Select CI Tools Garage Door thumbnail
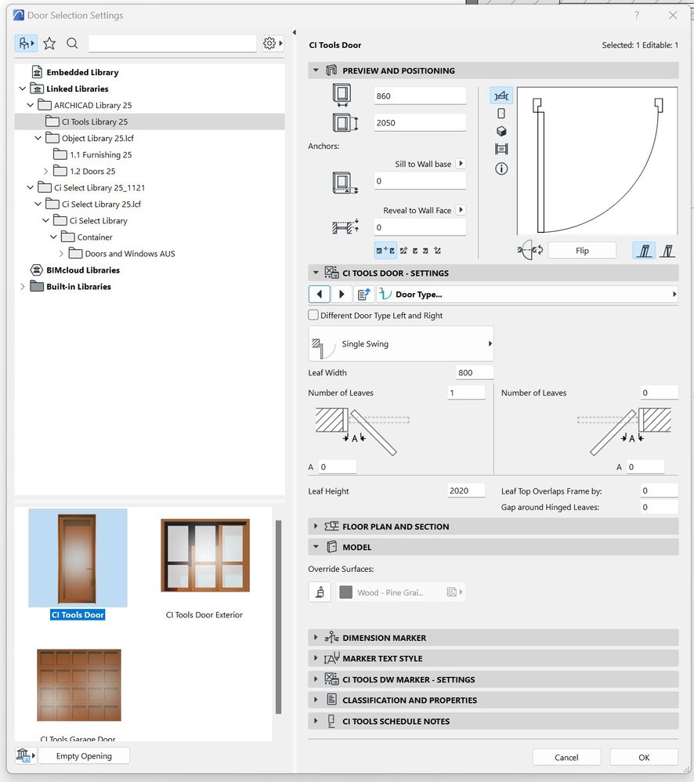694x782 pixels. pos(79,685)
